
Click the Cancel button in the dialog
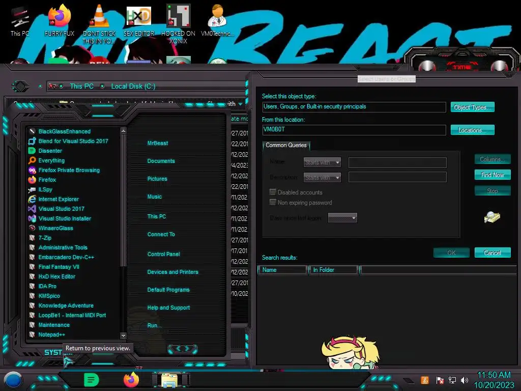[493, 253]
